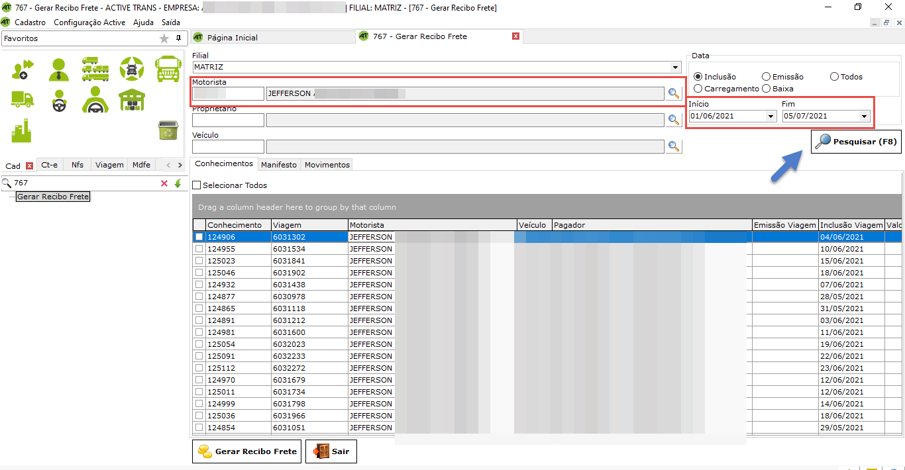Open the Configuração Active menu
The image size is (905, 470).
pyautogui.click(x=89, y=23)
